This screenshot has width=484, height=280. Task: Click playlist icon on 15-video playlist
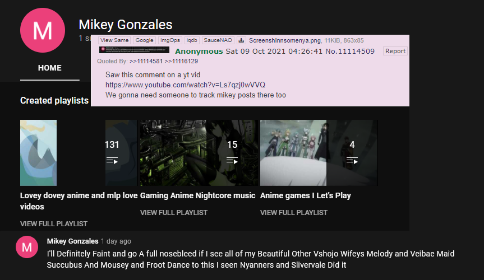click(232, 161)
